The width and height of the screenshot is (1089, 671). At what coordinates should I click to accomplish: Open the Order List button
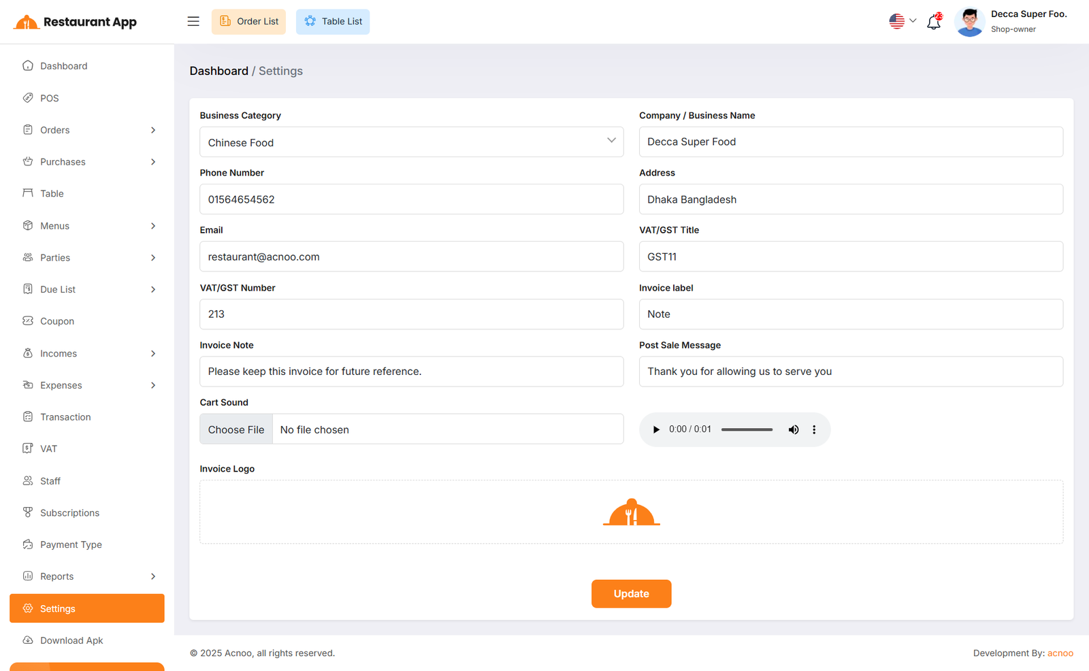click(x=248, y=22)
